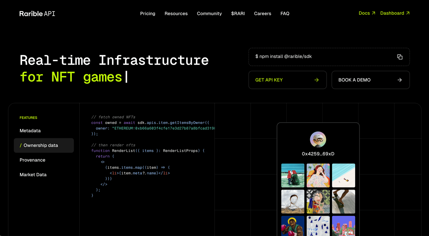Select the Ownership data feature tab
429x236 pixels.
coord(44,145)
